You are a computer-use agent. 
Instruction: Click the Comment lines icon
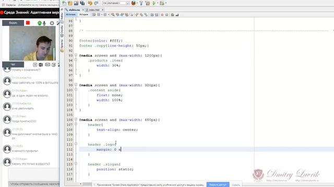pos(173,15)
